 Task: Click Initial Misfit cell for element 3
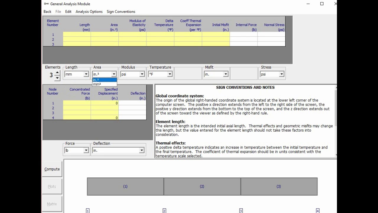[216, 44]
